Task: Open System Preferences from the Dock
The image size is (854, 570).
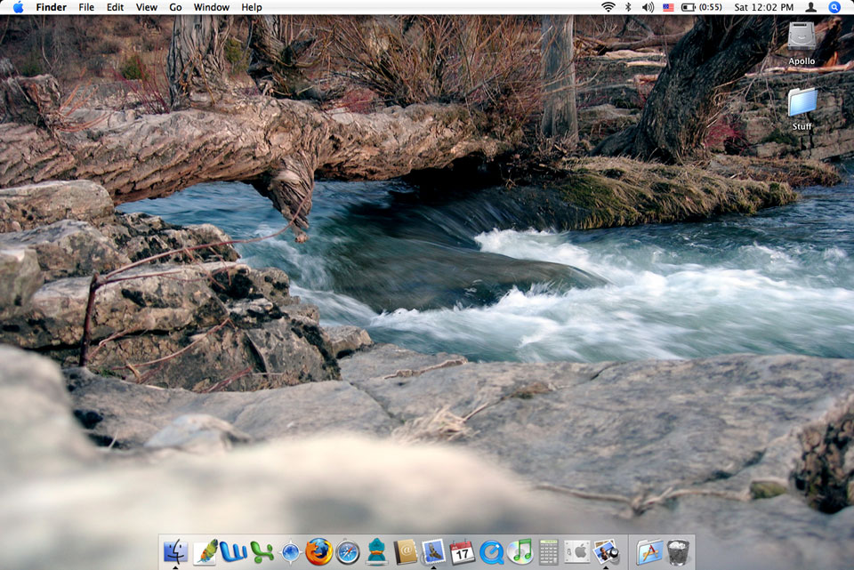Action: [576, 552]
